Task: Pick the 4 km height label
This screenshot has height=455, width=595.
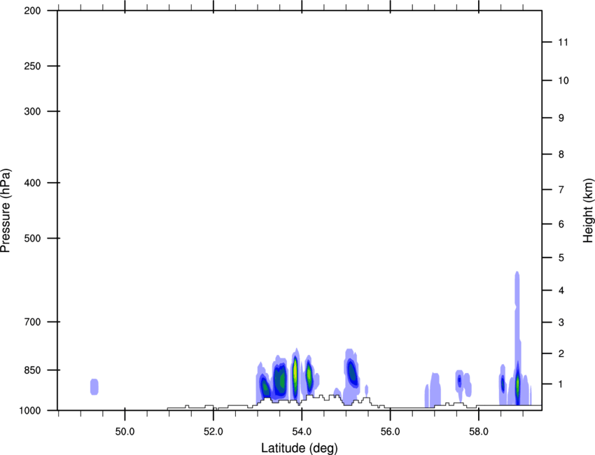Action: pyautogui.click(x=561, y=290)
